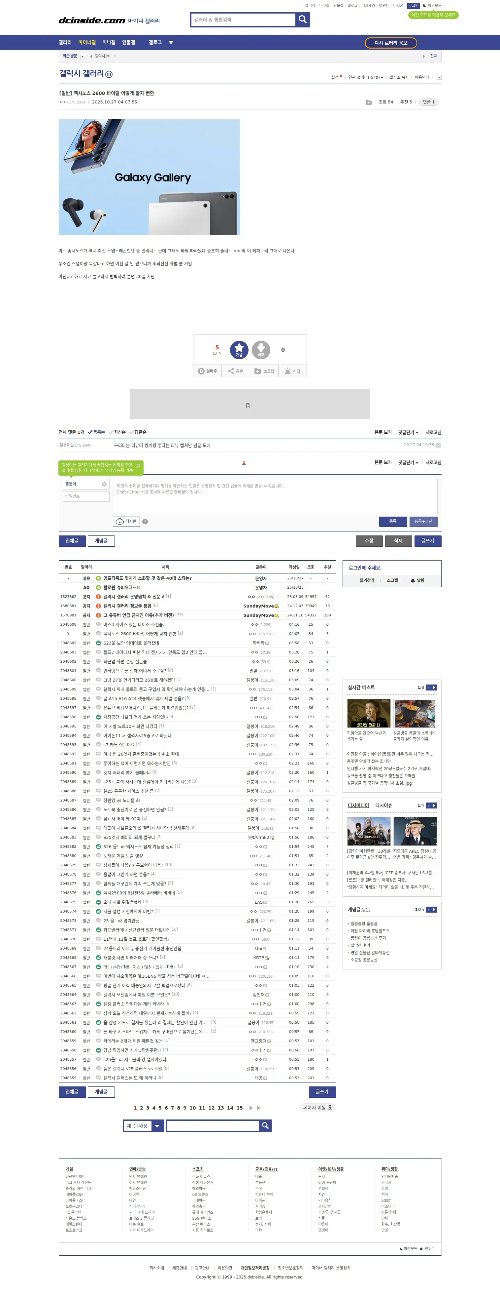This screenshot has height=1296, width=500.
Task: Open 인물갤 tab in blue nav bar
Action: pos(129,42)
